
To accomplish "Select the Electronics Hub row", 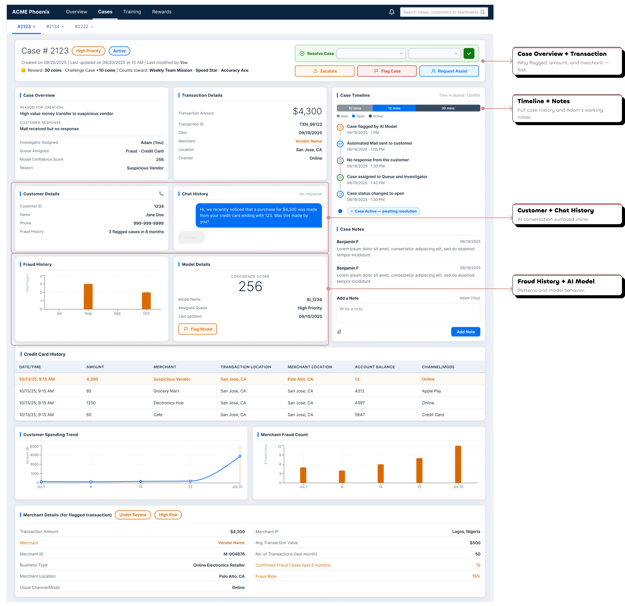I will (x=250, y=403).
